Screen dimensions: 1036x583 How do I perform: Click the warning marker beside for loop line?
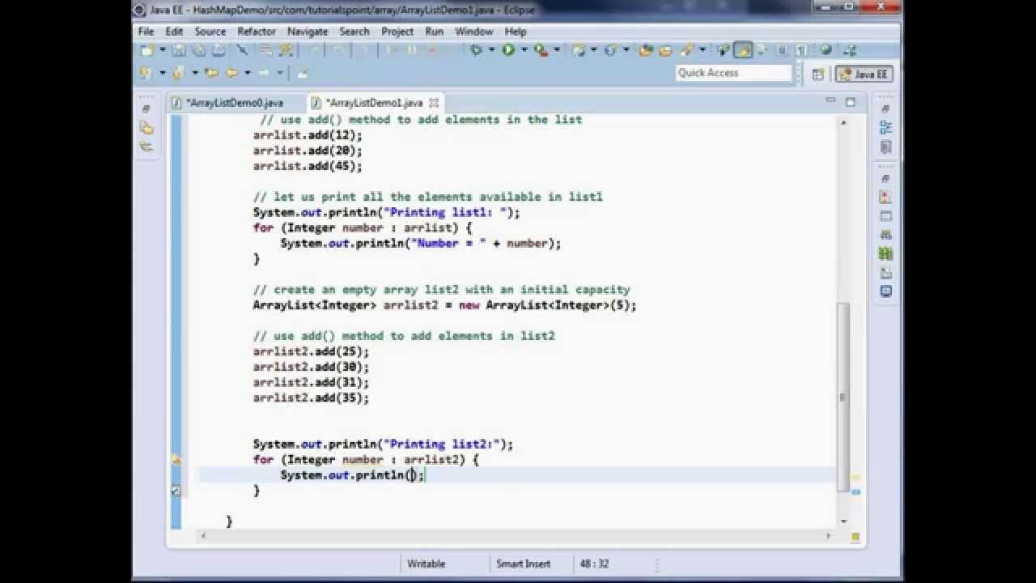pyautogui.click(x=176, y=459)
